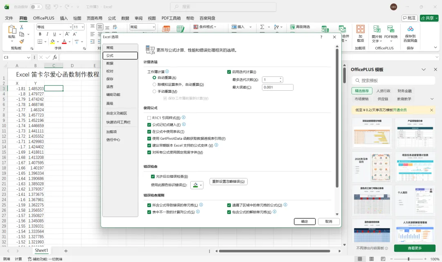Select Advanced category in Excel Options

(120, 103)
